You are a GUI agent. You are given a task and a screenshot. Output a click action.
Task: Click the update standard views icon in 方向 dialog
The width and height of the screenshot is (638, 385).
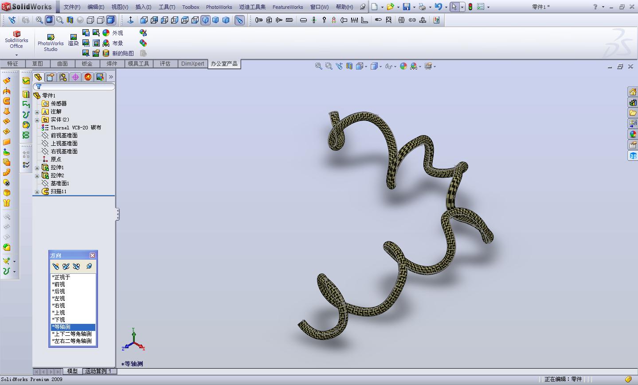click(66, 266)
